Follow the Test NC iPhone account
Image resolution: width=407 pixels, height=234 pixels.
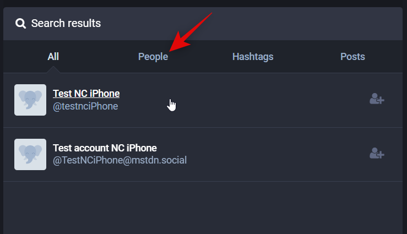point(377,100)
